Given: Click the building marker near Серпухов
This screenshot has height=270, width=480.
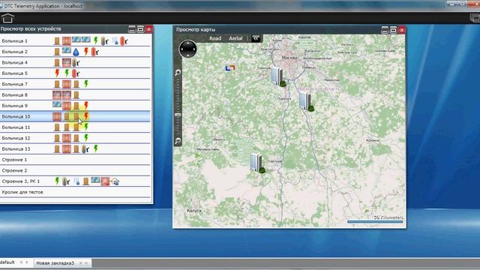Looking at the screenshot, I should click(x=257, y=163).
